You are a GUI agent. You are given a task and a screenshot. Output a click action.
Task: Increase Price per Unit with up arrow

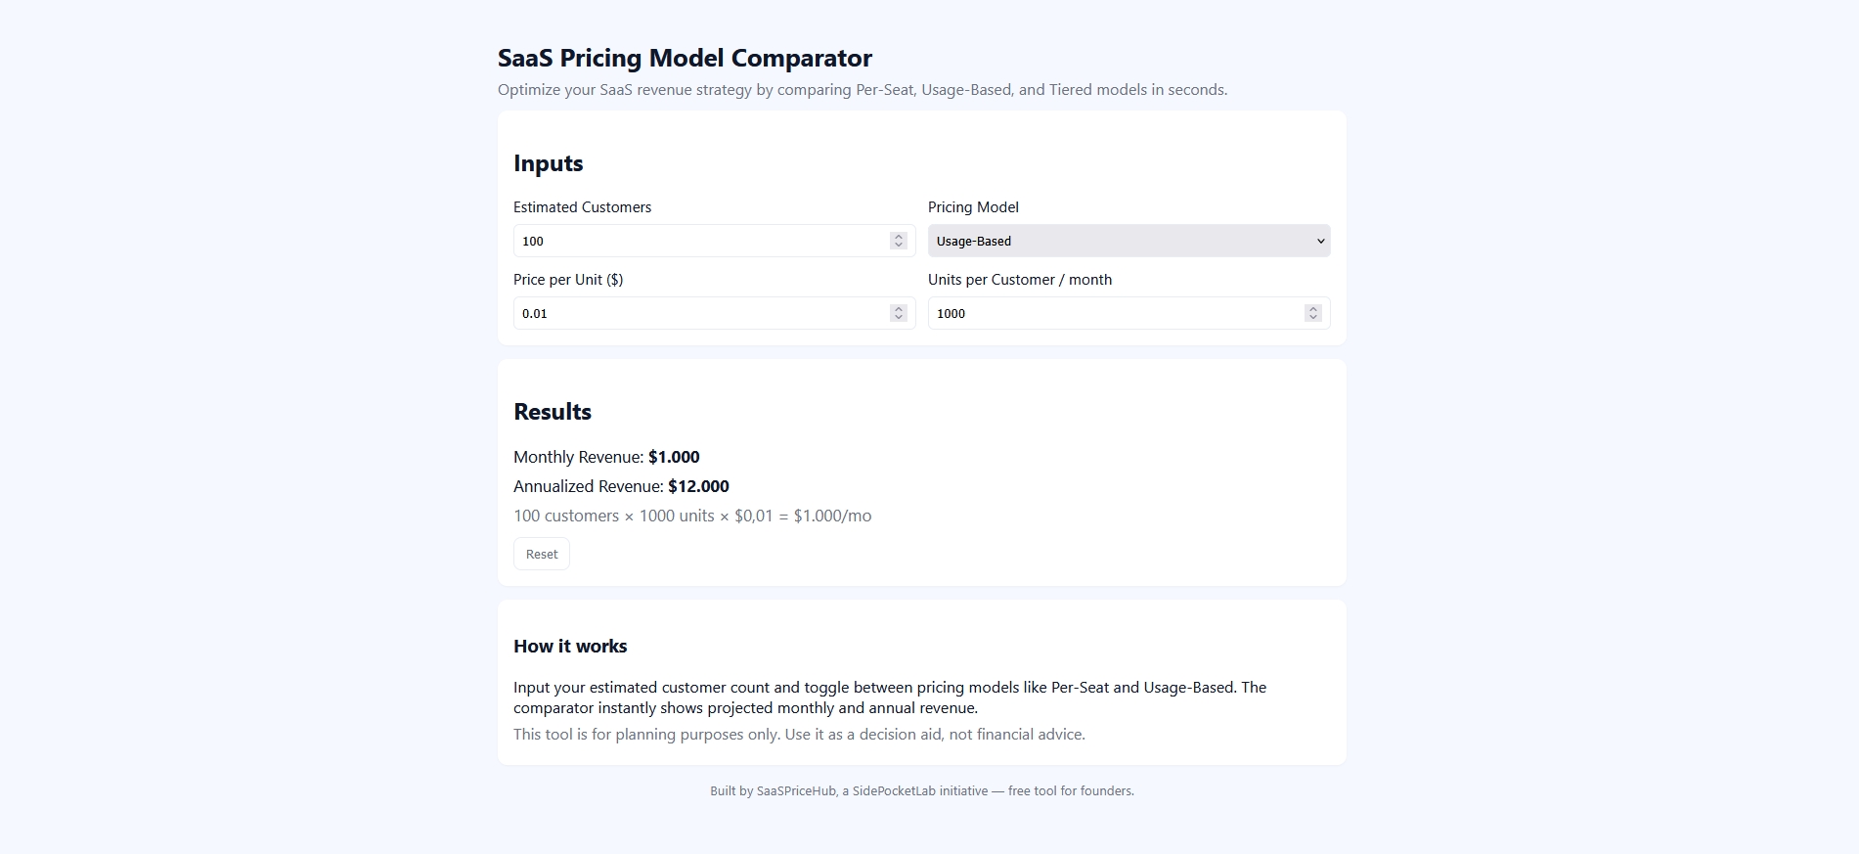(899, 309)
